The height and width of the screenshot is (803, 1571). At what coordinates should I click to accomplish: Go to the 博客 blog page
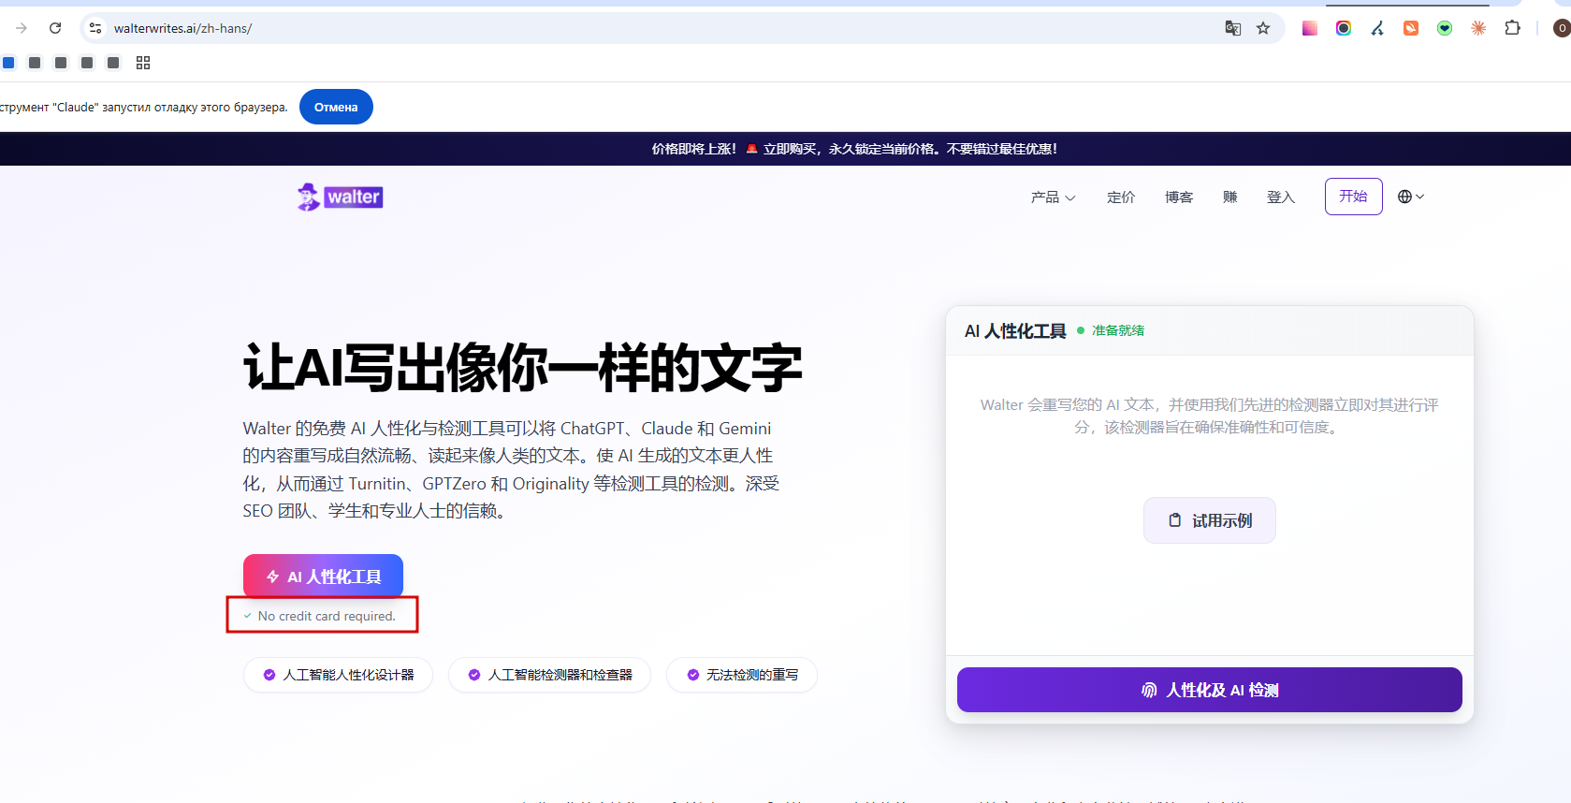click(x=1179, y=197)
